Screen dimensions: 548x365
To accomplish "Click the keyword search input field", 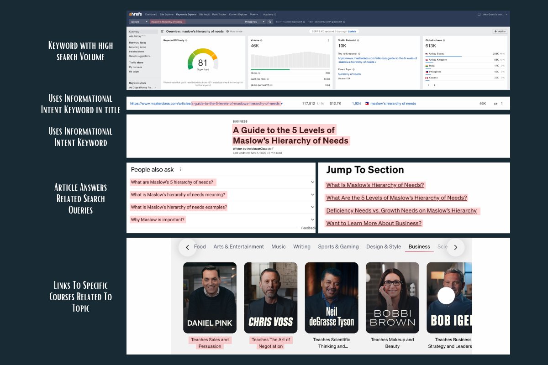I will [196, 22].
